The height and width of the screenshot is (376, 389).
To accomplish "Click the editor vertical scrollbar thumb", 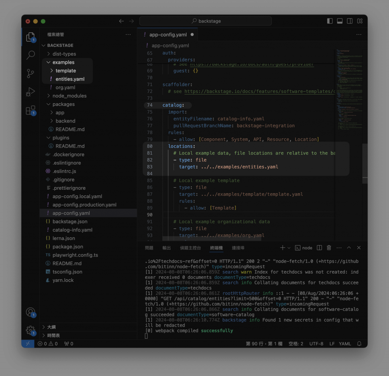I will pos(365,164).
